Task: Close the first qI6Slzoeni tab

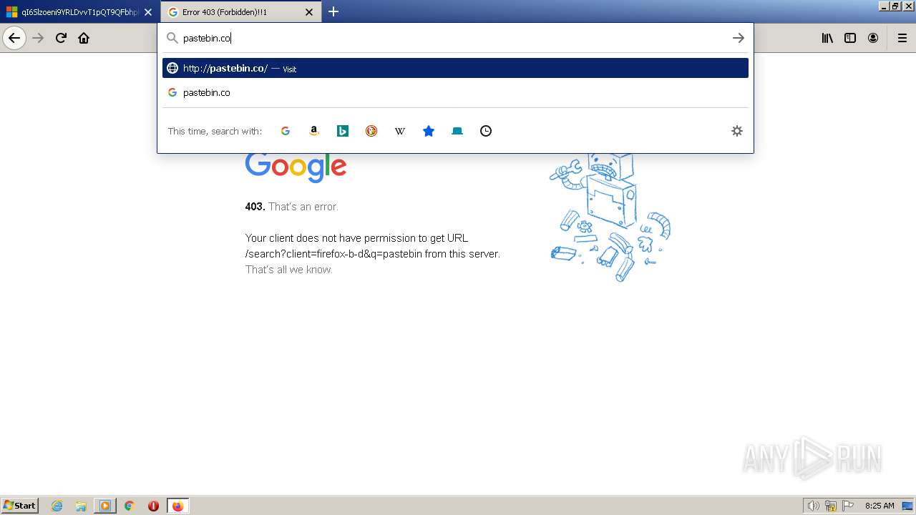Action: click(148, 12)
